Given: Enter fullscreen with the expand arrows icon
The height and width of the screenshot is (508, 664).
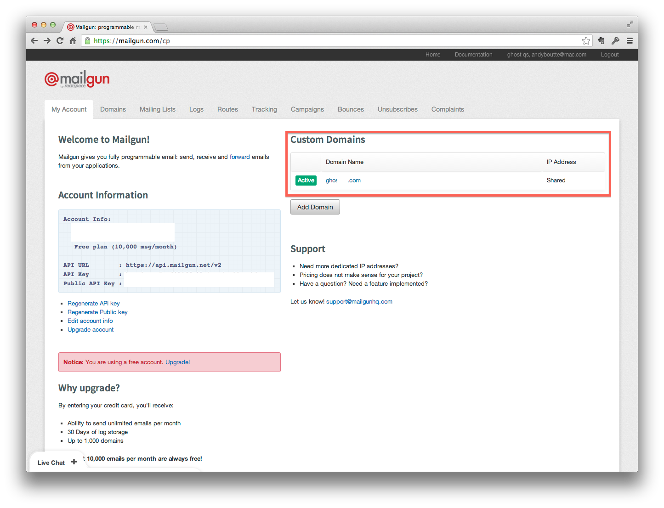Looking at the screenshot, I should pyautogui.click(x=630, y=24).
